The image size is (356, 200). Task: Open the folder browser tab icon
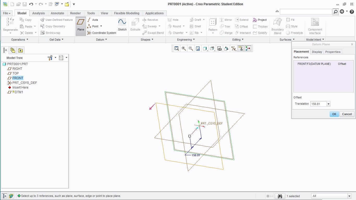pos(13,50)
